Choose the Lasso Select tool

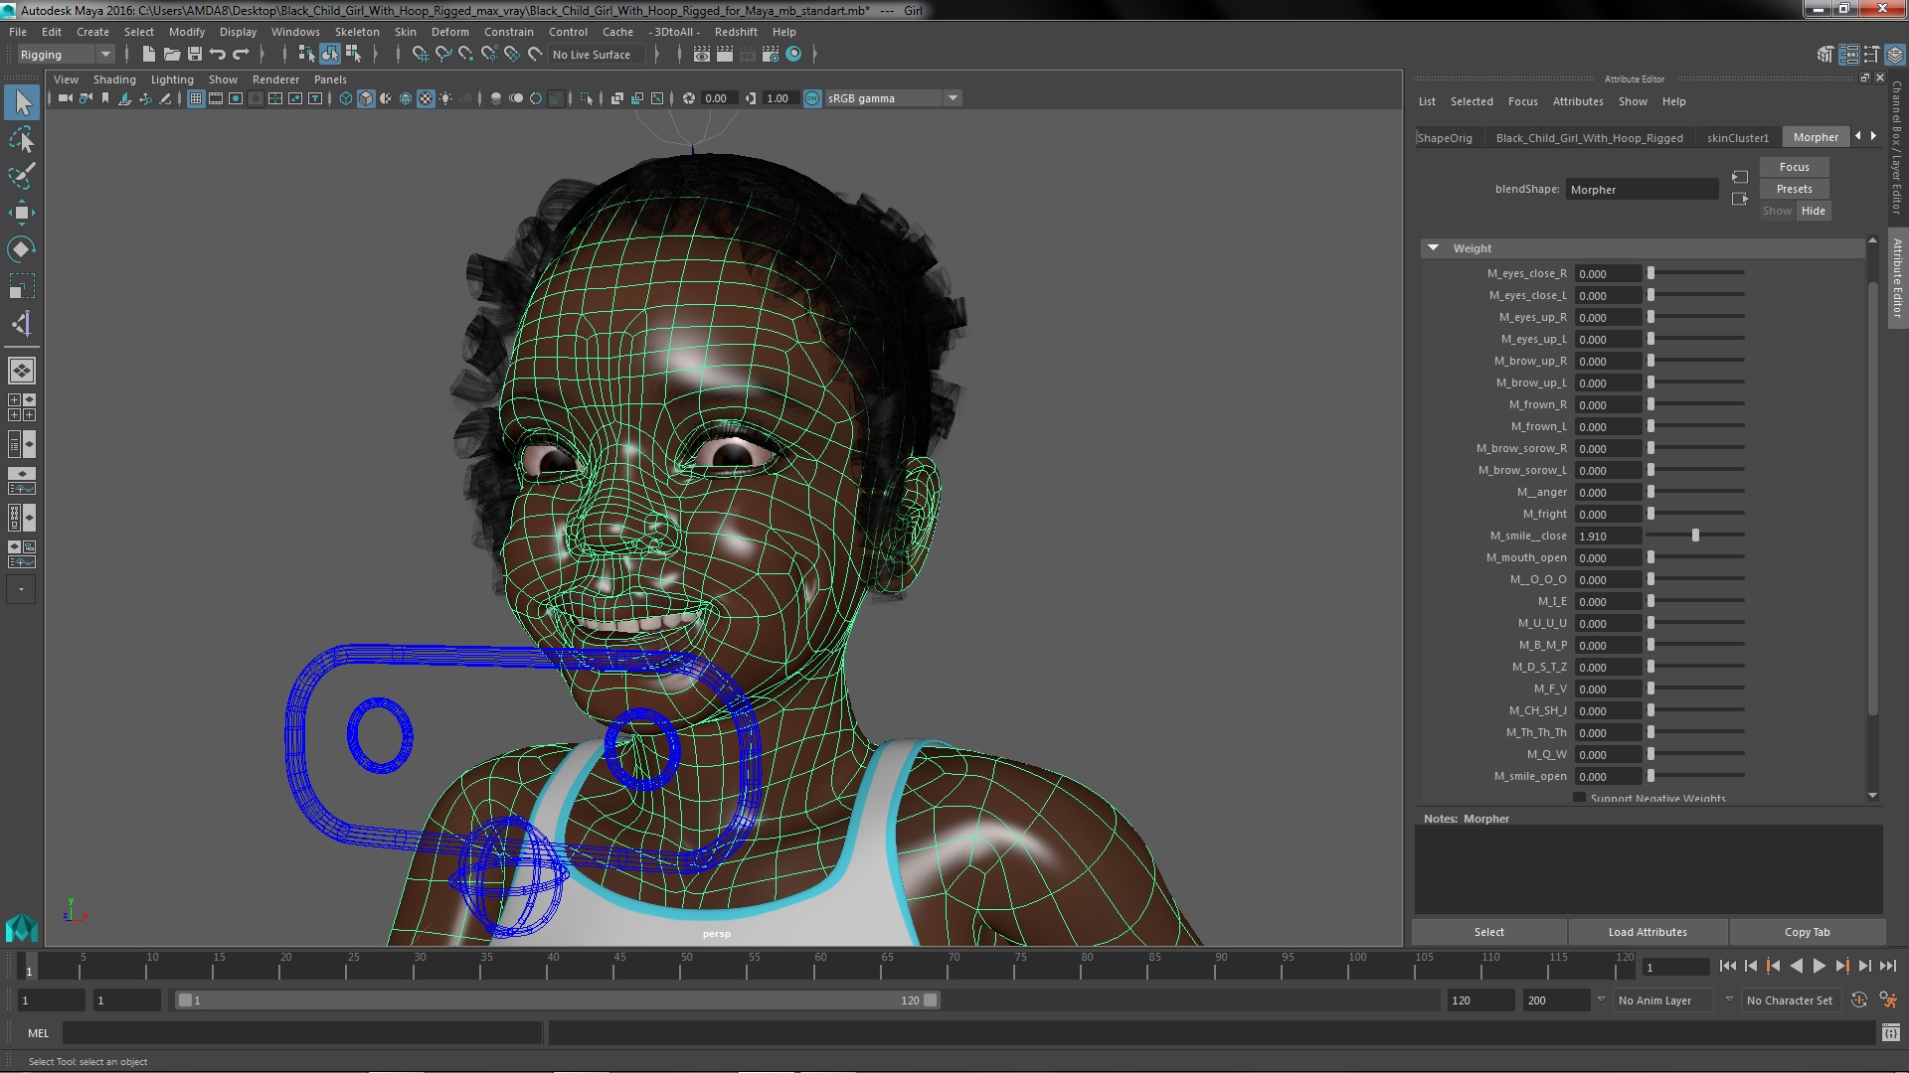pyautogui.click(x=22, y=139)
